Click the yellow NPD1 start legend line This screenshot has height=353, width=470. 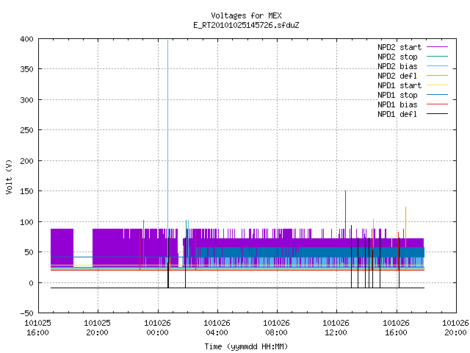click(438, 85)
